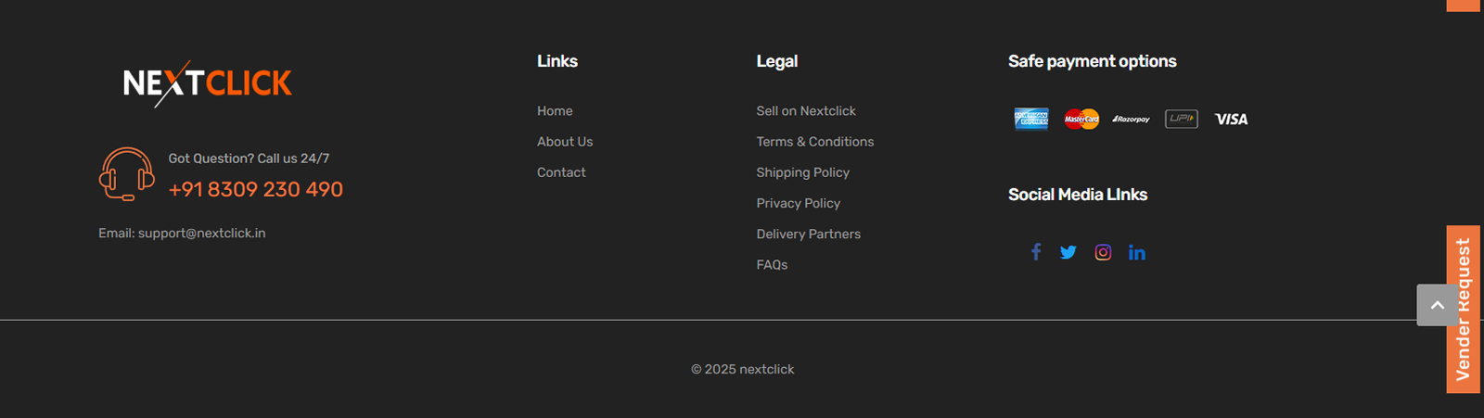Open the Twitter social link

1068,252
